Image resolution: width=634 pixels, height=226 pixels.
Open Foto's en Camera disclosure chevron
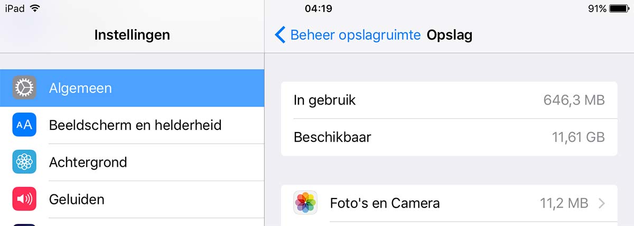(602, 203)
